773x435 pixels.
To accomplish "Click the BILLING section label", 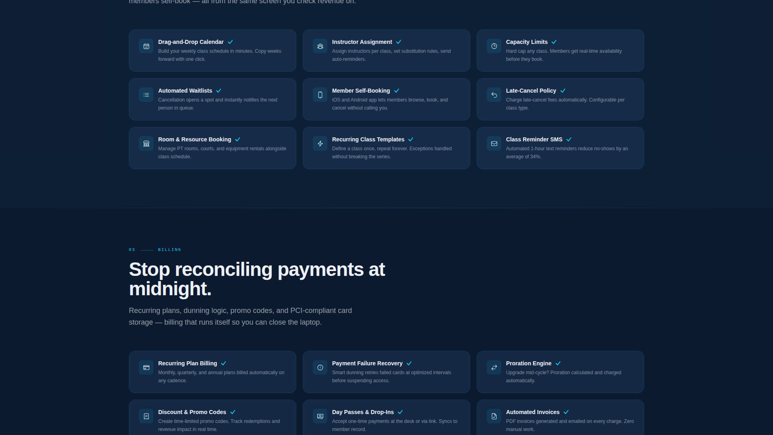I will [169, 250].
